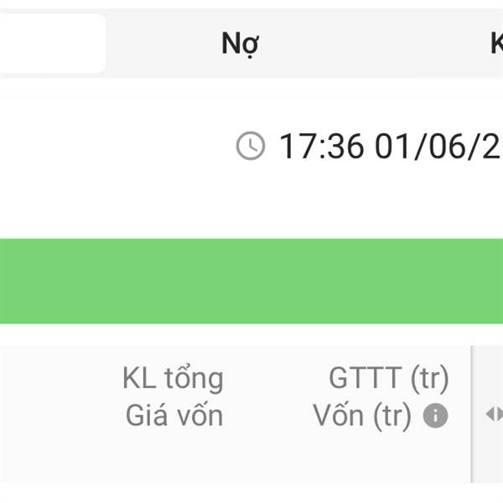Click the wide green banner bar

pos(251,281)
